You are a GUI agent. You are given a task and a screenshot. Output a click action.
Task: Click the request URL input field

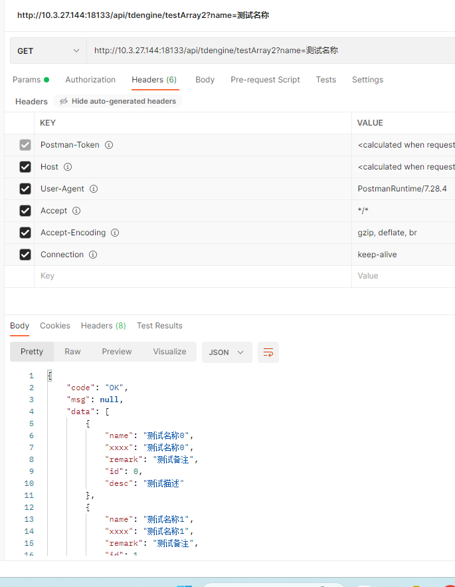pos(266,51)
